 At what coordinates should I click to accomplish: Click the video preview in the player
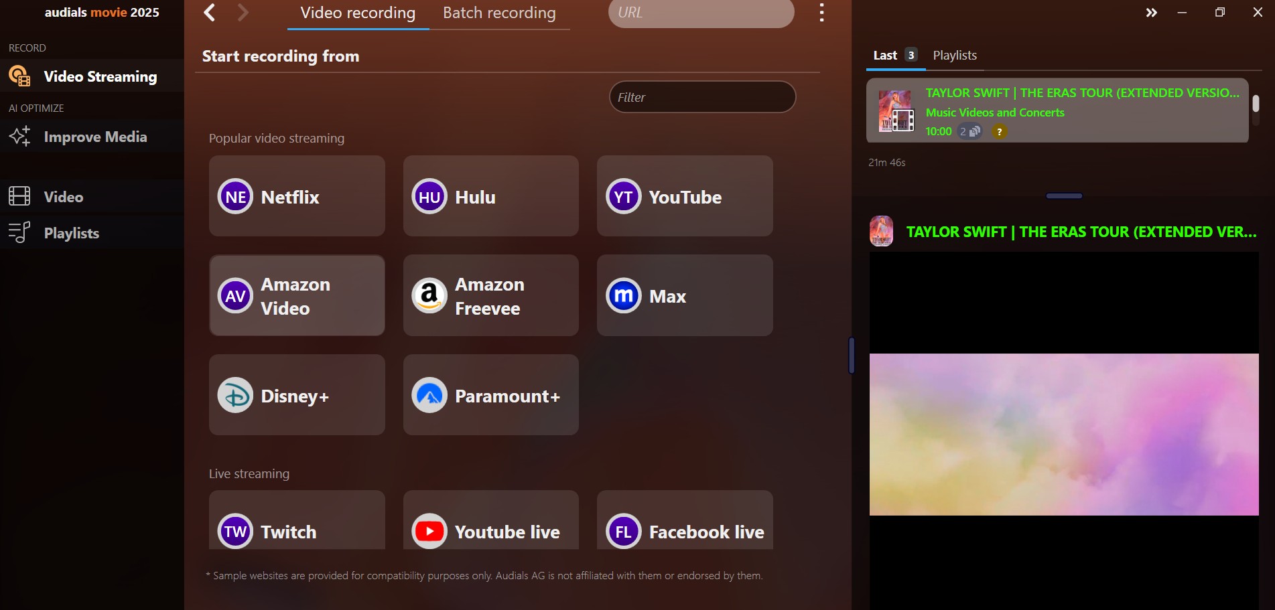coord(1064,434)
